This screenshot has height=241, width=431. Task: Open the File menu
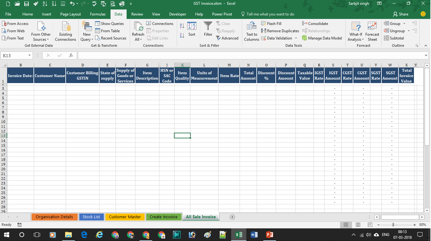8,14
